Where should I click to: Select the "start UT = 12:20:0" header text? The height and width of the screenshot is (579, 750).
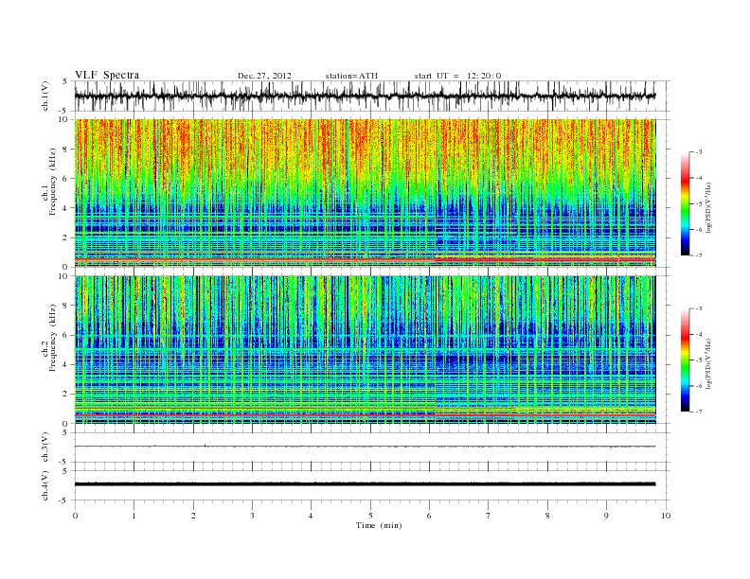[x=457, y=76]
